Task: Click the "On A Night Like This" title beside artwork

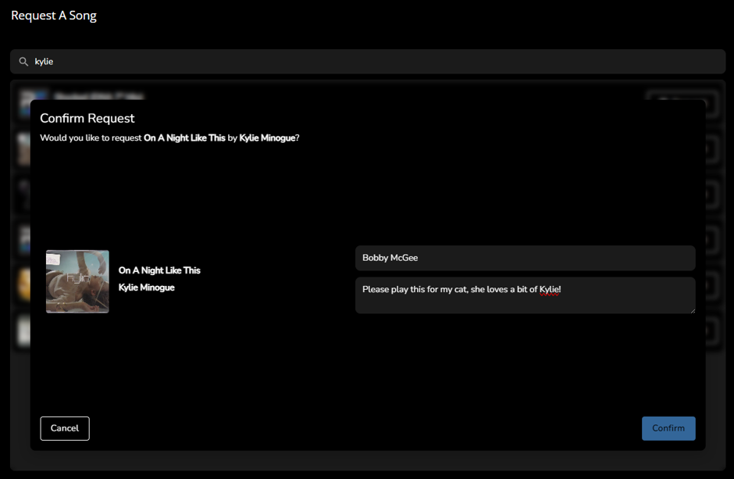Action: point(159,270)
